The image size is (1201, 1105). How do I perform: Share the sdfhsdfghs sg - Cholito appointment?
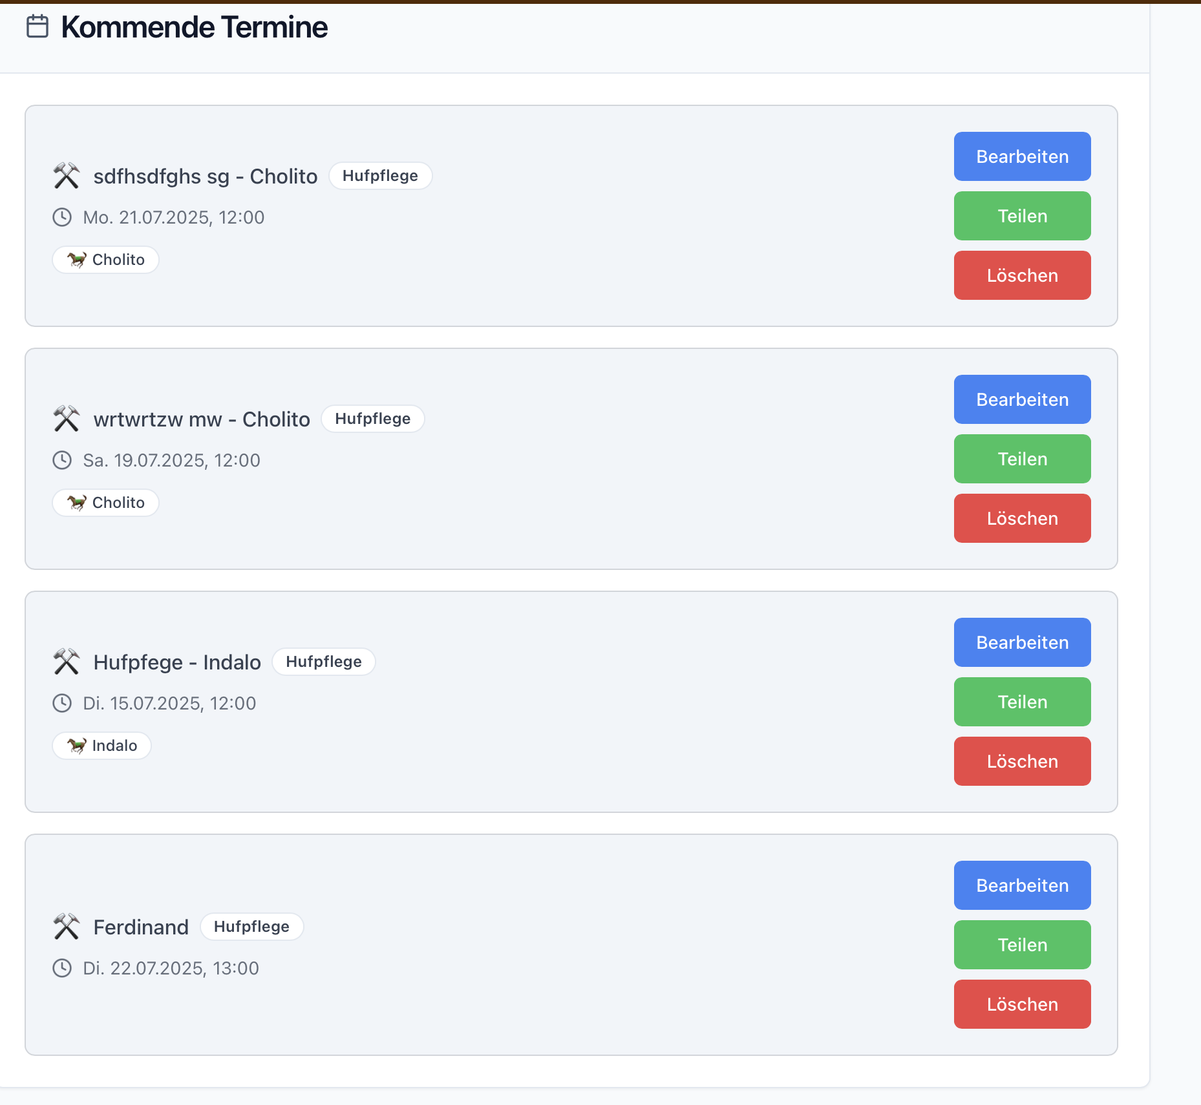click(1022, 216)
